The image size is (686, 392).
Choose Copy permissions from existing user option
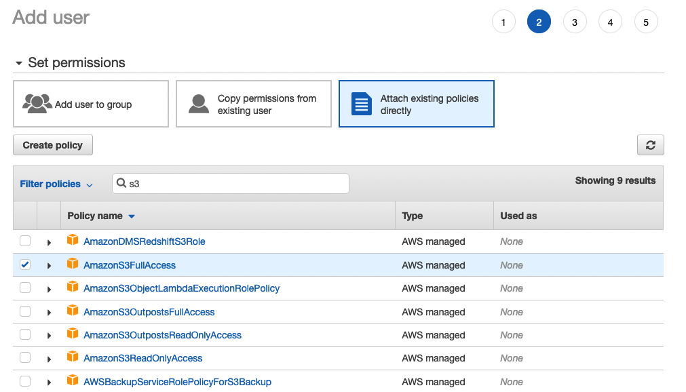pyautogui.click(x=254, y=104)
